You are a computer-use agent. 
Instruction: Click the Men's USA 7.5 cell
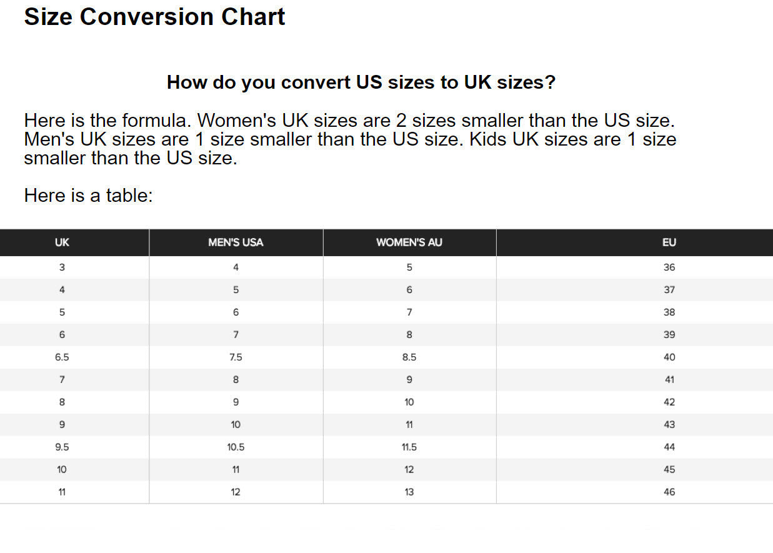pos(236,357)
